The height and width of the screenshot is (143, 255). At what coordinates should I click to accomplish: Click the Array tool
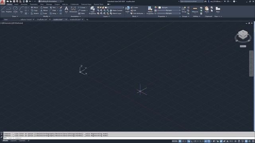(53, 14)
